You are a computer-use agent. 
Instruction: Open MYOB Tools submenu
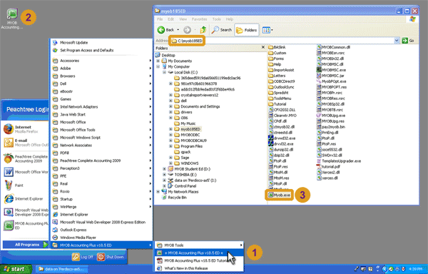[199, 245]
